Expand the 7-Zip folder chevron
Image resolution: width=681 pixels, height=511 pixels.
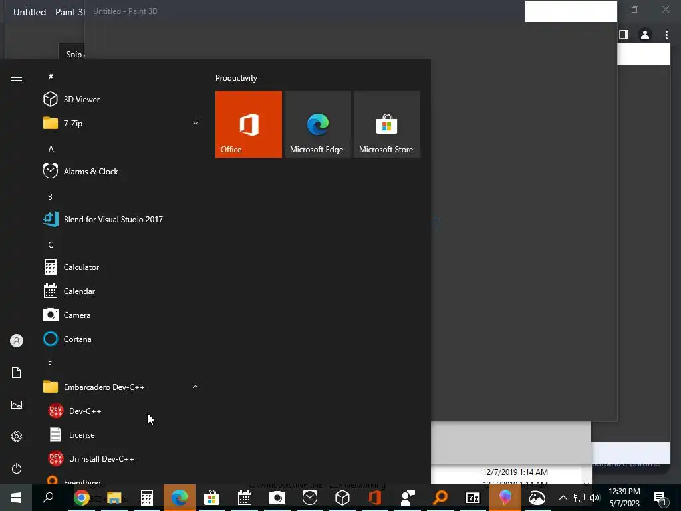pos(196,123)
